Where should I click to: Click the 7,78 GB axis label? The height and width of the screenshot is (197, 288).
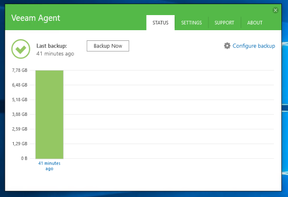pos(20,70)
